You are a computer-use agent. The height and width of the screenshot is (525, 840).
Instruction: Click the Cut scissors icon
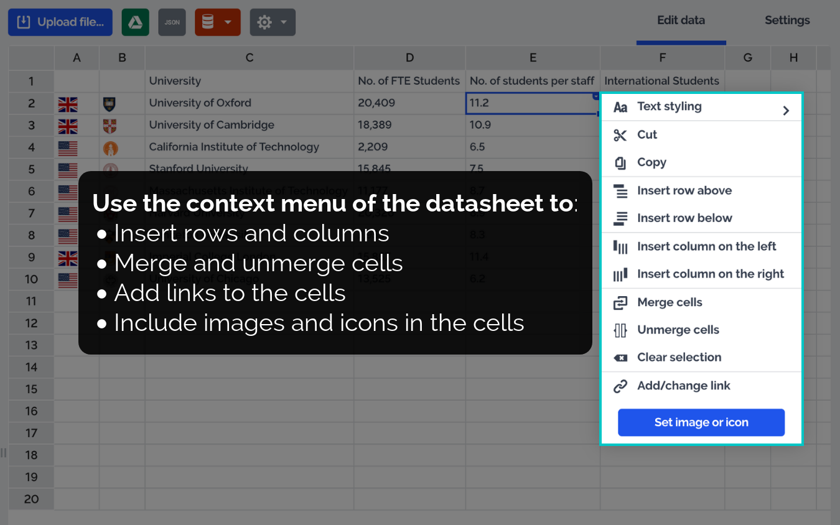[620, 135]
